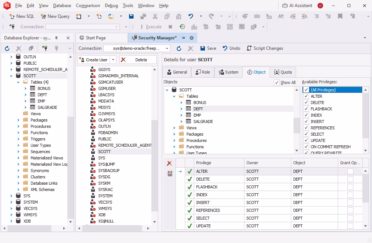The image size is (372, 243).
Task: Refresh the Security Manager
Action: (179, 48)
